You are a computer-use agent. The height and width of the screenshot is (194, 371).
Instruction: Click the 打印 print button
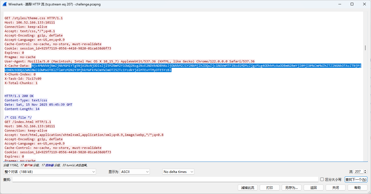(x=269, y=188)
